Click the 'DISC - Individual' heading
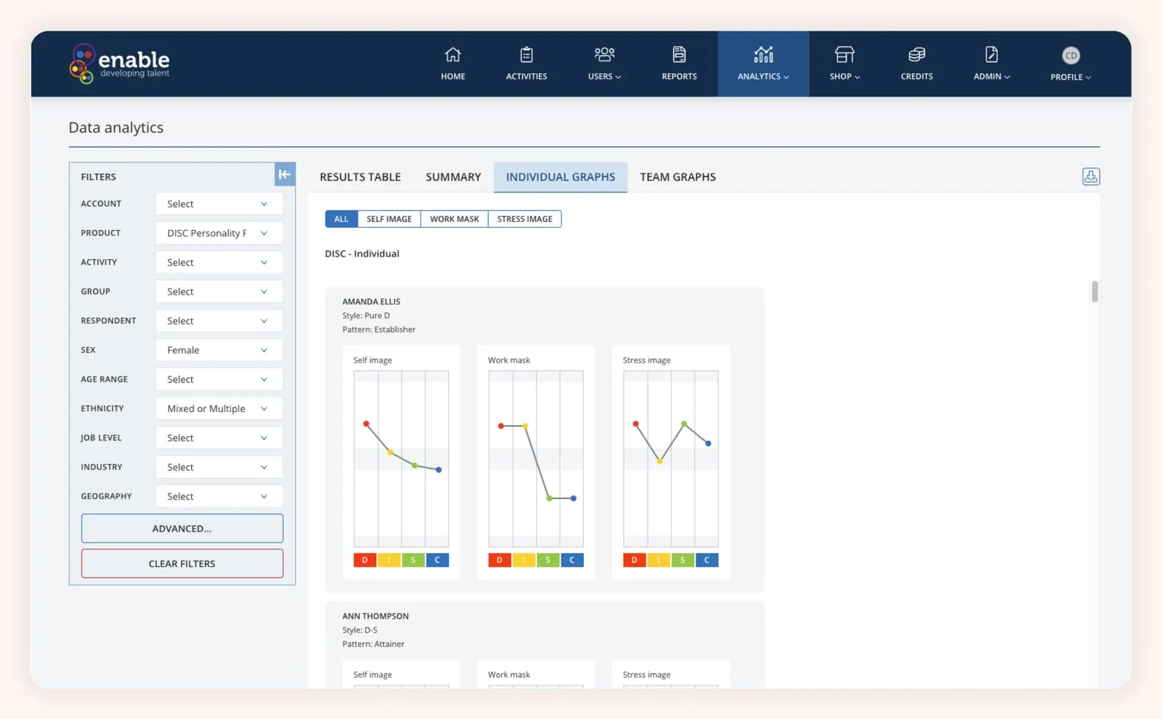1162x719 pixels. (362, 254)
